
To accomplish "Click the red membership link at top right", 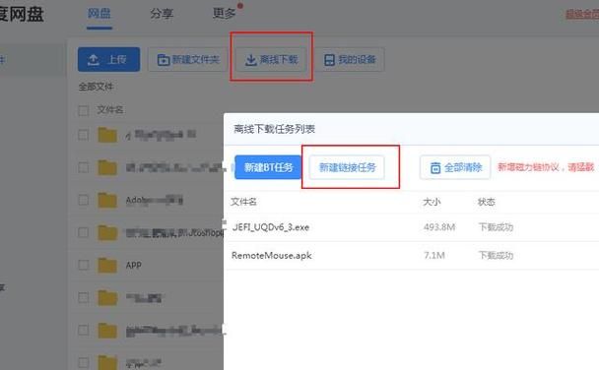I will tap(582, 15).
